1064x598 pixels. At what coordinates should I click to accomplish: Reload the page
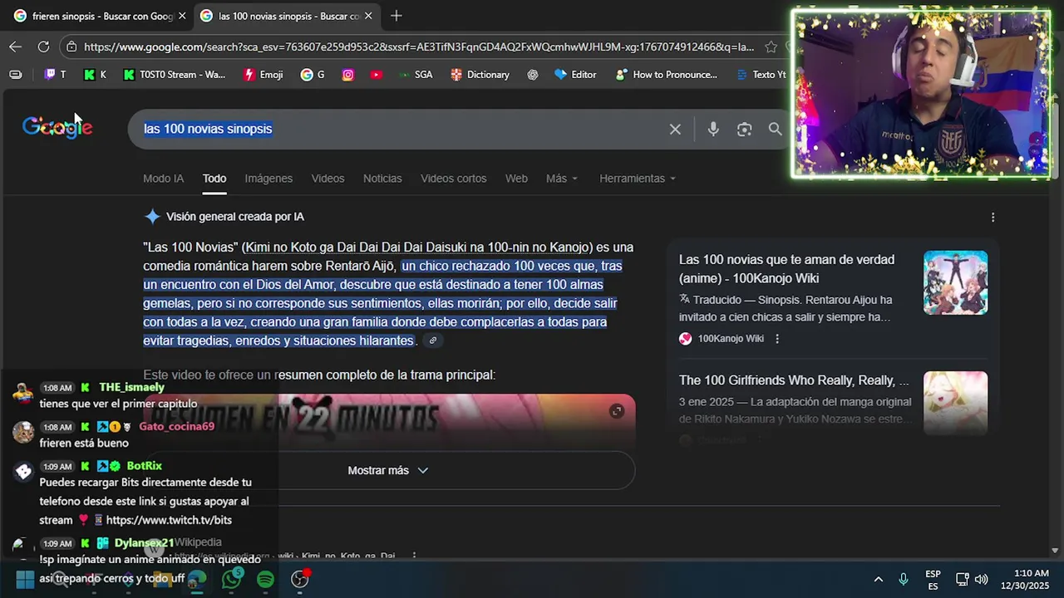coord(43,47)
